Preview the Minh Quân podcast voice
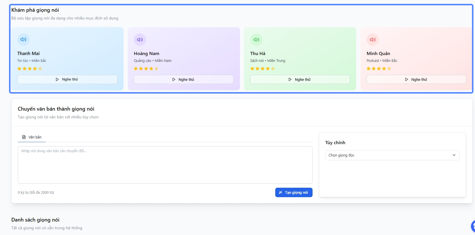This screenshot has height=235, width=475. 416,79
